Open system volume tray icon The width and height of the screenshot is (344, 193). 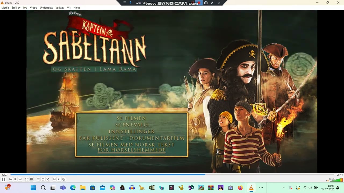pos(310,188)
